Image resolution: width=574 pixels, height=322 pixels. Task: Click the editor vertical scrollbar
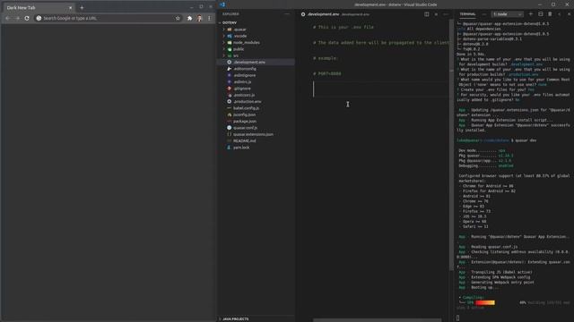click(451, 145)
